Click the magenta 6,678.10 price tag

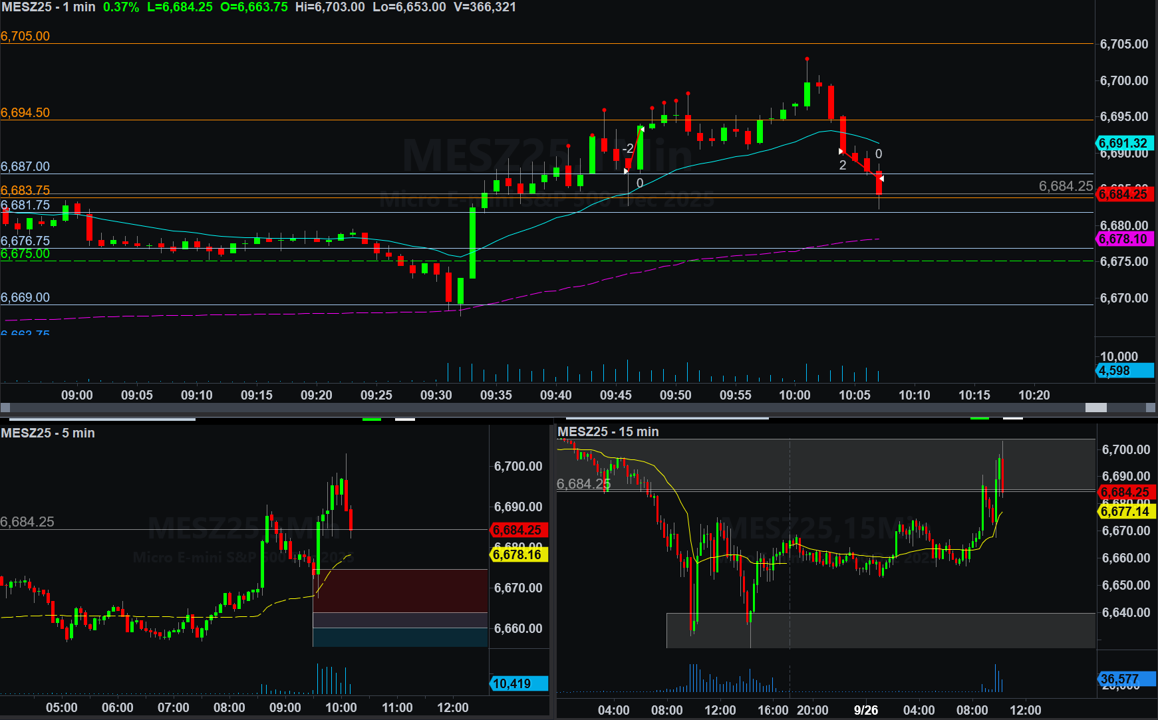coord(1124,239)
